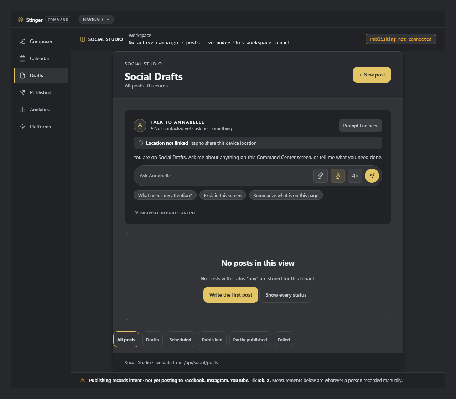Viewport: 456px width, 399px height.
Task: Click the attach paperclip icon
Action: (321, 176)
